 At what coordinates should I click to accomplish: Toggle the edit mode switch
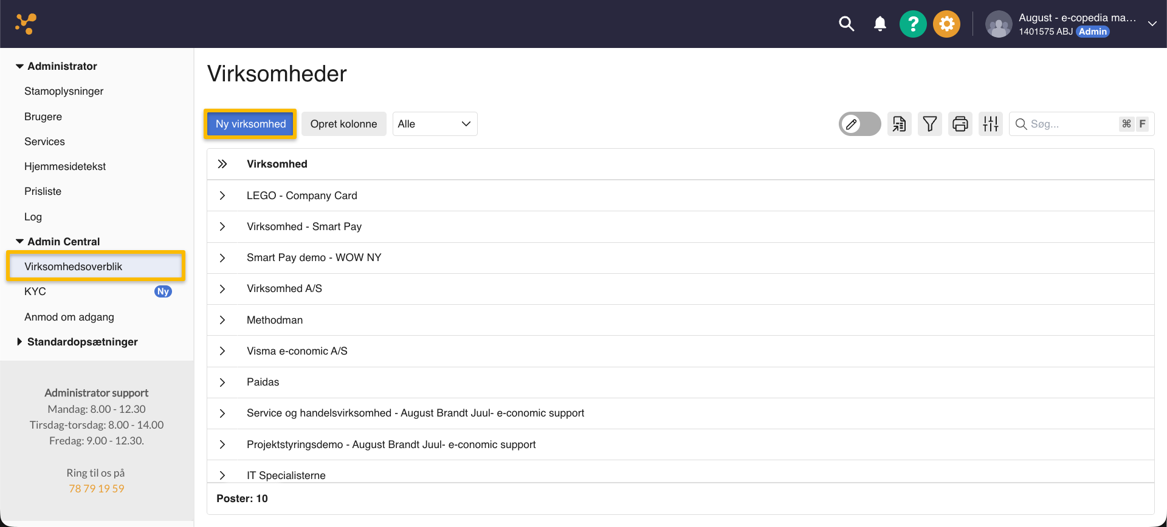coord(859,124)
